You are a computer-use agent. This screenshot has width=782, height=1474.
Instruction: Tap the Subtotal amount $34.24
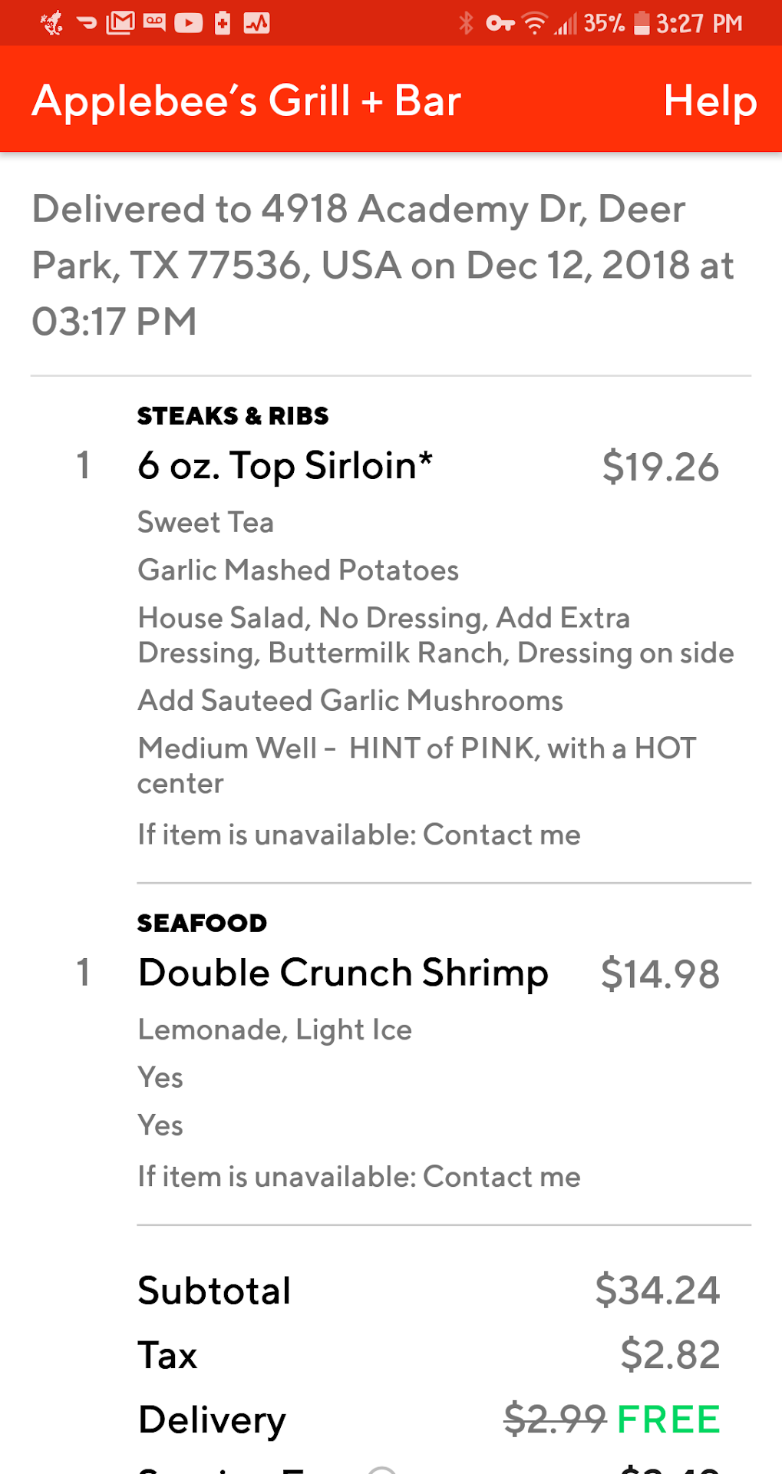pos(658,1290)
